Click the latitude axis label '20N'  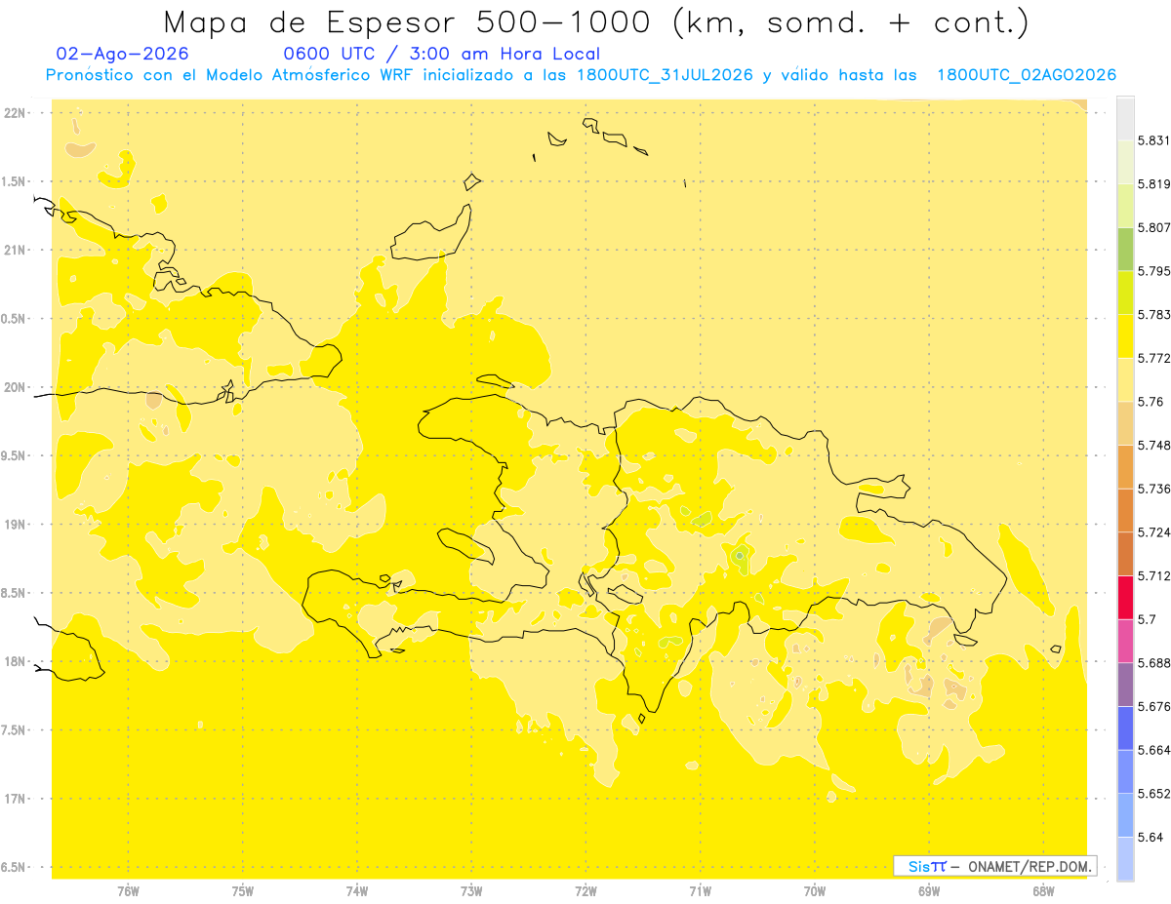[x=15, y=387]
